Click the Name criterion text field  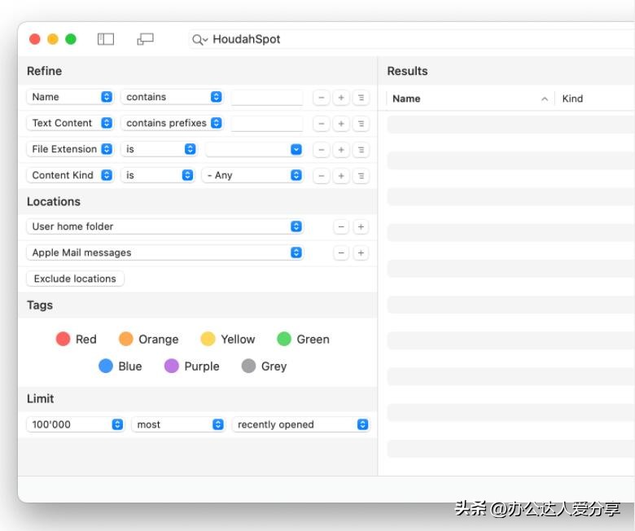coord(267,98)
